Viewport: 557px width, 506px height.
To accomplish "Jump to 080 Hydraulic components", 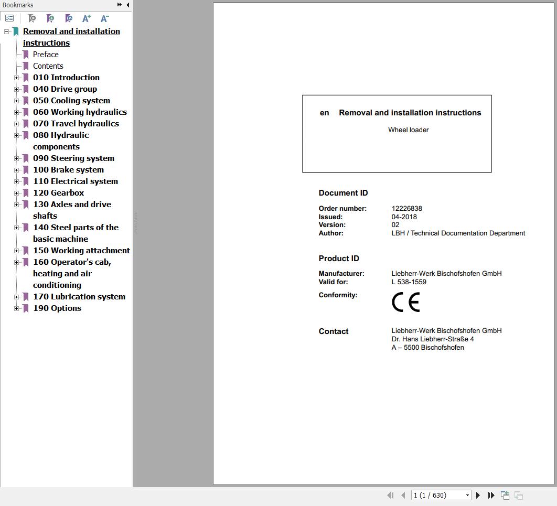I will [61, 141].
